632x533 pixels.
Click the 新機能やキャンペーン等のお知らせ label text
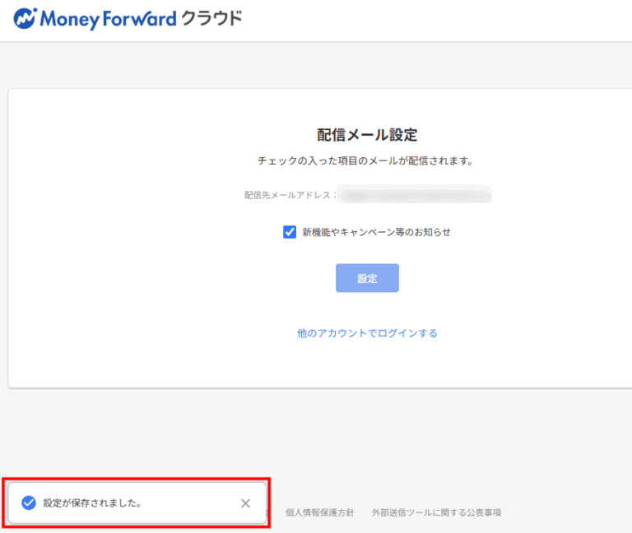[376, 232]
